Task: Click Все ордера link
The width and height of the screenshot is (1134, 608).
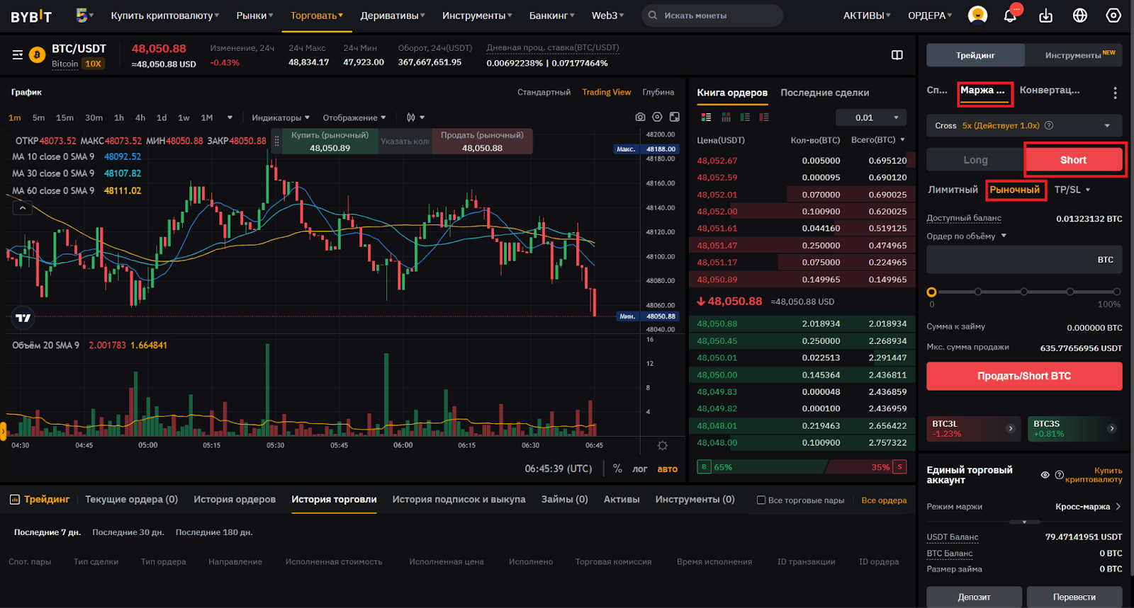Action: pos(884,500)
